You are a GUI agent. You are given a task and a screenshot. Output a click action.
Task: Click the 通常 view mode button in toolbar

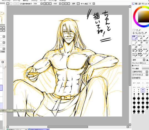[74, 4]
